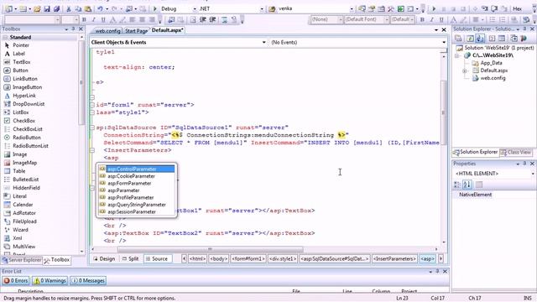Toggle Italic in the left formatting toolbar

(93, 20)
